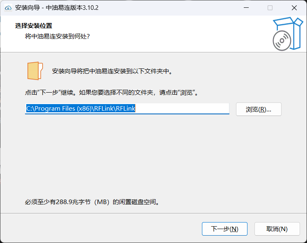The height and width of the screenshot is (243, 307).
Task: Click the heading 选择安装位置
Action: pyautogui.click(x=34, y=25)
